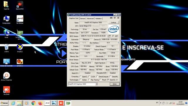Open Google Chrome from the taskbar
This screenshot has height=106, width=188.
tap(33, 103)
